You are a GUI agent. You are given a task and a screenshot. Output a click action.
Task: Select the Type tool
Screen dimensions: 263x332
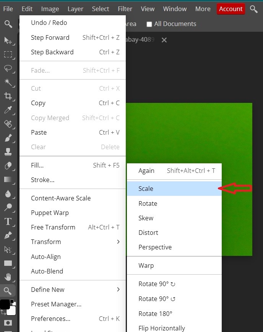click(x=8, y=221)
